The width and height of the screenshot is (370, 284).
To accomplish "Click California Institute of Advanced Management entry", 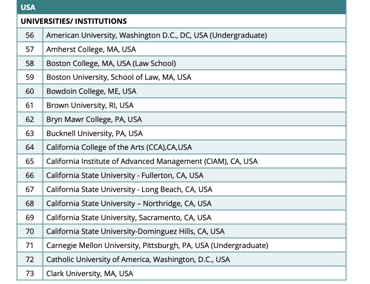I will click(152, 162).
